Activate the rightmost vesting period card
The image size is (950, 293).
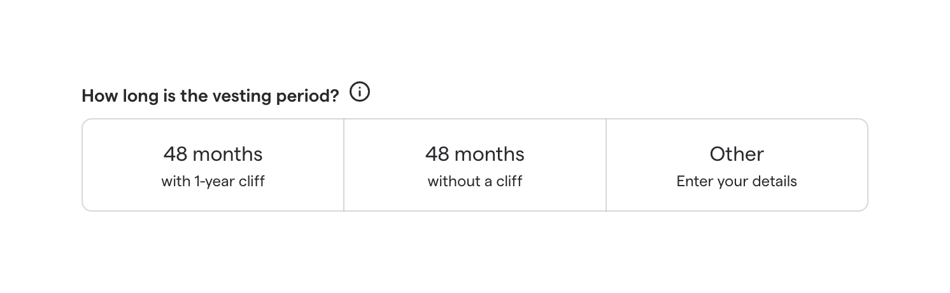pyautogui.click(x=737, y=165)
